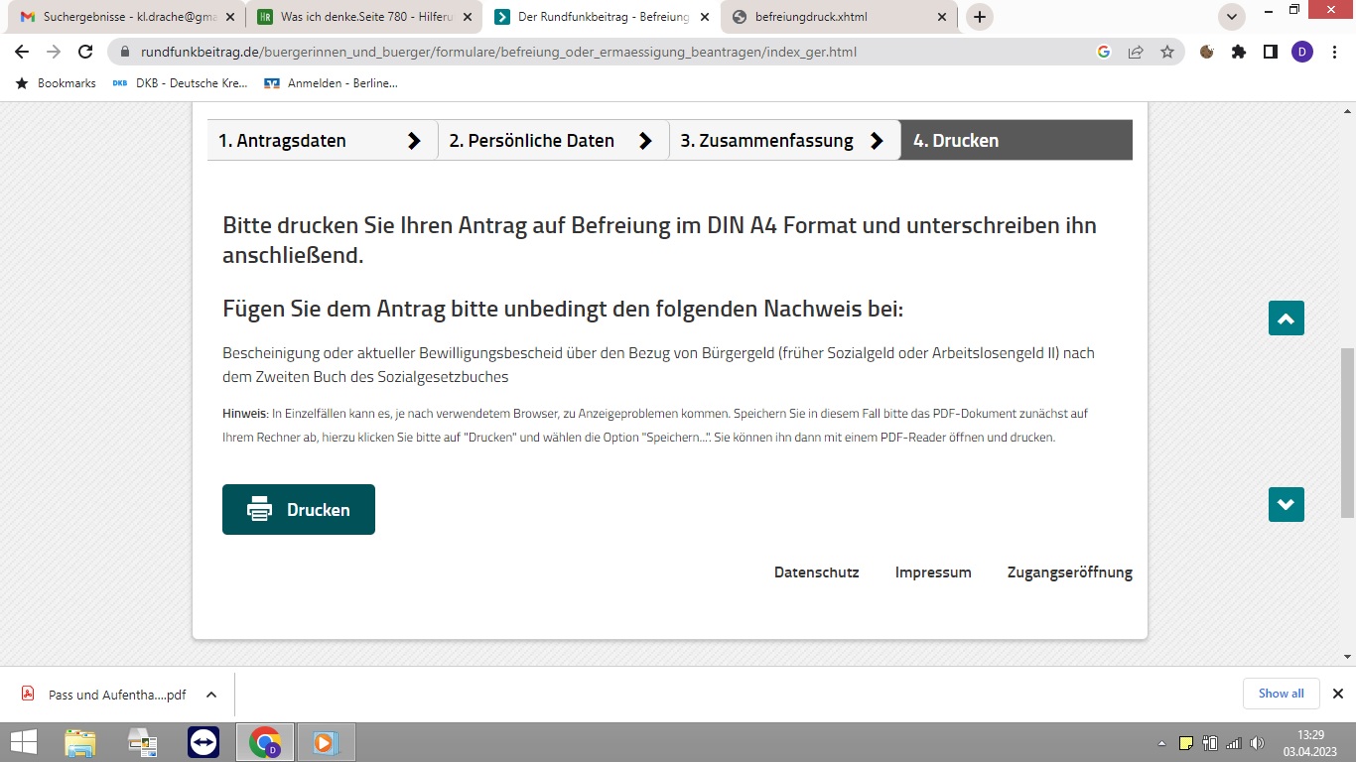Click the power/battery tray icon
This screenshot has width=1356, height=762.
(1210, 743)
